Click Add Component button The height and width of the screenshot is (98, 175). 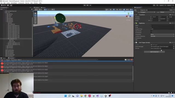[x=154, y=52]
